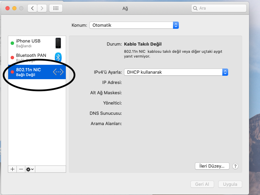This screenshot has height=195, width=260.
Task: Open the gear action menu
Action: [30, 169]
